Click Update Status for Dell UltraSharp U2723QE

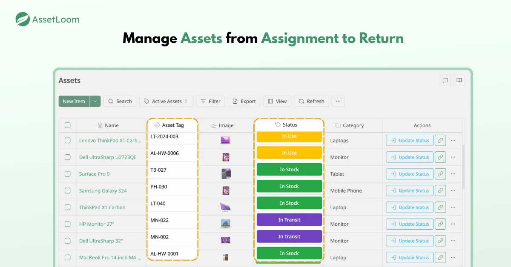pos(410,157)
